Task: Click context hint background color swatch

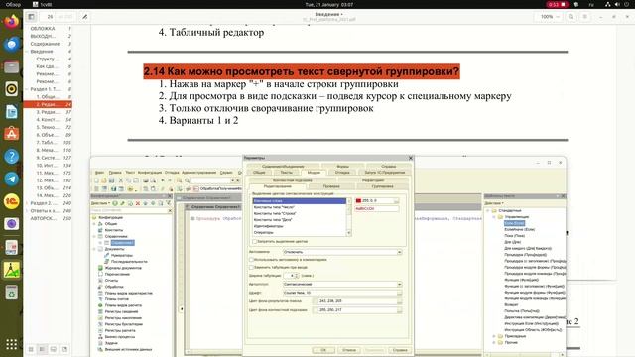Action: click(x=316, y=310)
